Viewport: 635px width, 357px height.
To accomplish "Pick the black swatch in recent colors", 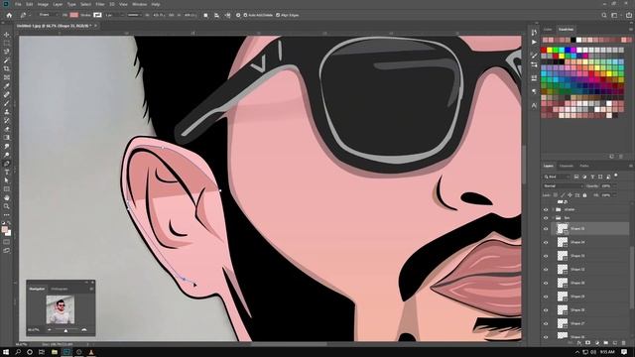I will pos(573,40).
